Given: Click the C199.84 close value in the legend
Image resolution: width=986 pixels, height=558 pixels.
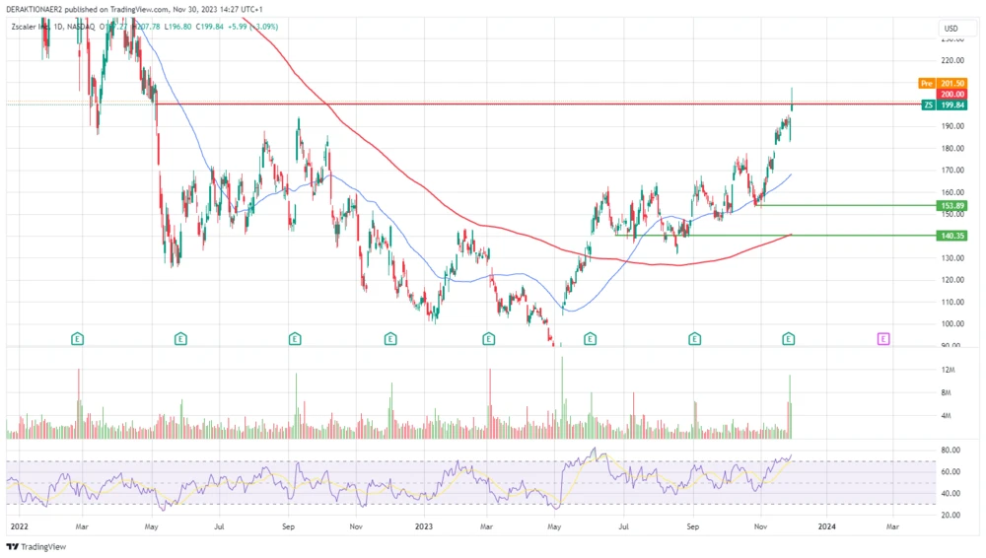Looking at the screenshot, I should click(x=209, y=27).
